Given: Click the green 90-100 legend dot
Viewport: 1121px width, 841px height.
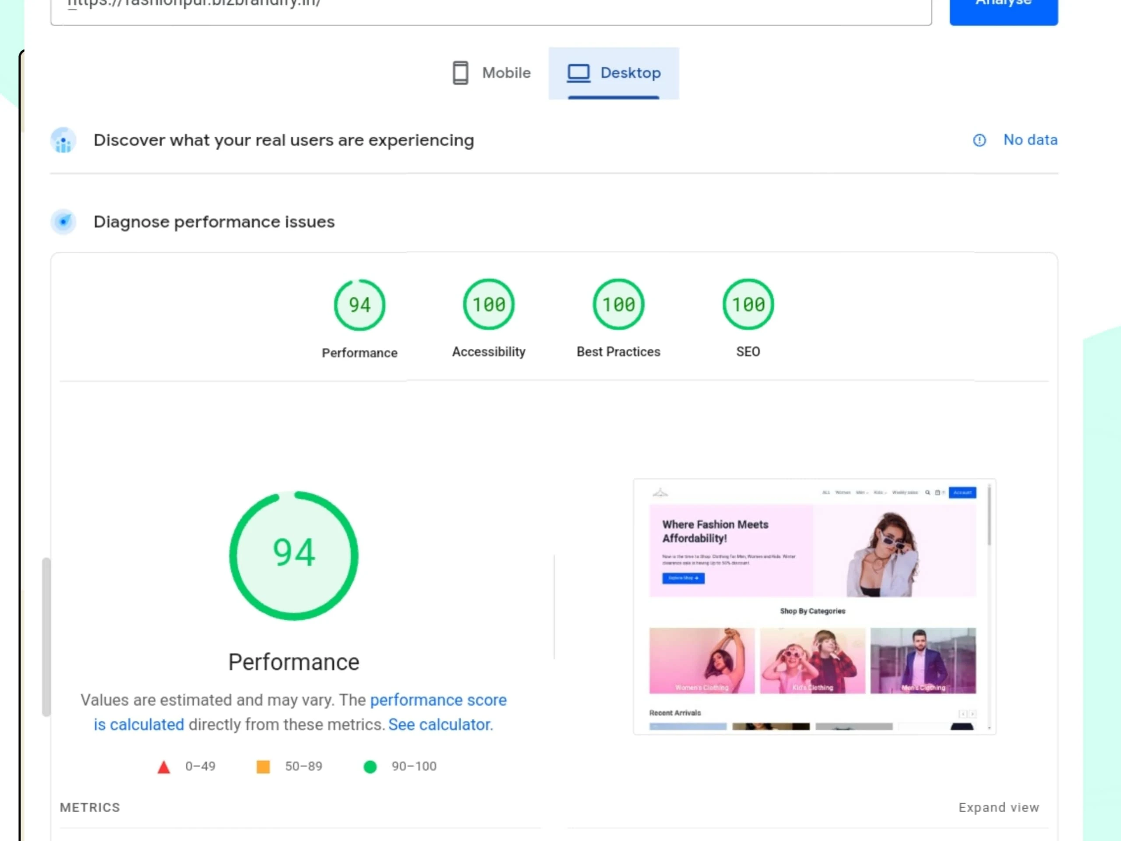Looking at the screenshot, I should click(370, 767).
